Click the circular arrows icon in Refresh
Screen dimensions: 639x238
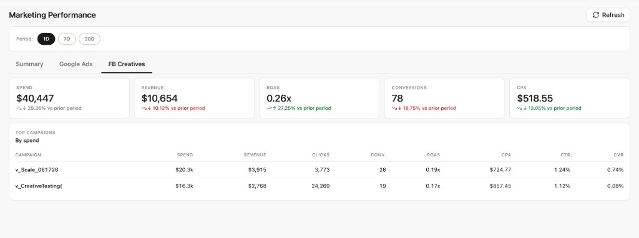coord(596,15)
